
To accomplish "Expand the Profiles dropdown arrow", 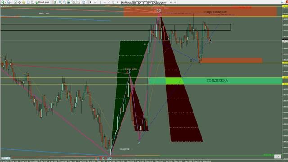I will click(11, 2).
